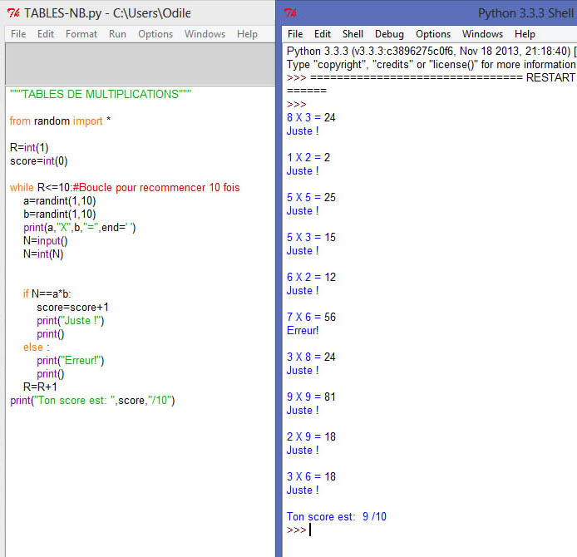The height and width of the screenshot is (557, 577).
Task: Click the Tk feather icon in TABLES-NB.py title bar
Action: click(13, 12)
